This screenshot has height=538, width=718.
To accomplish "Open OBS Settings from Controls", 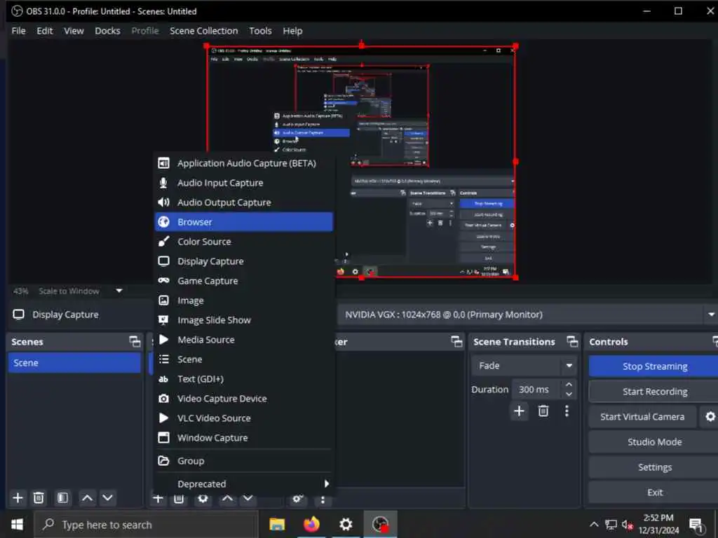I will [654, 467].
